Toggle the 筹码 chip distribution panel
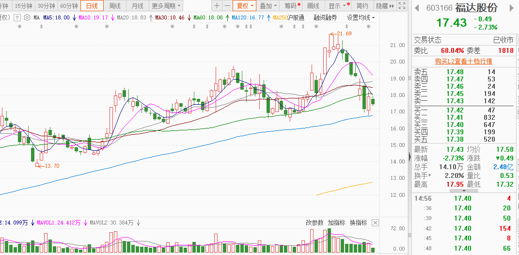This screenshot has width=519, height=255. point(291,6)
